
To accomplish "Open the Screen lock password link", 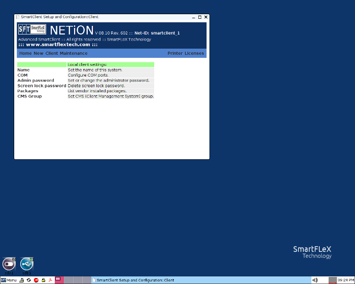I will pos(42,86).
